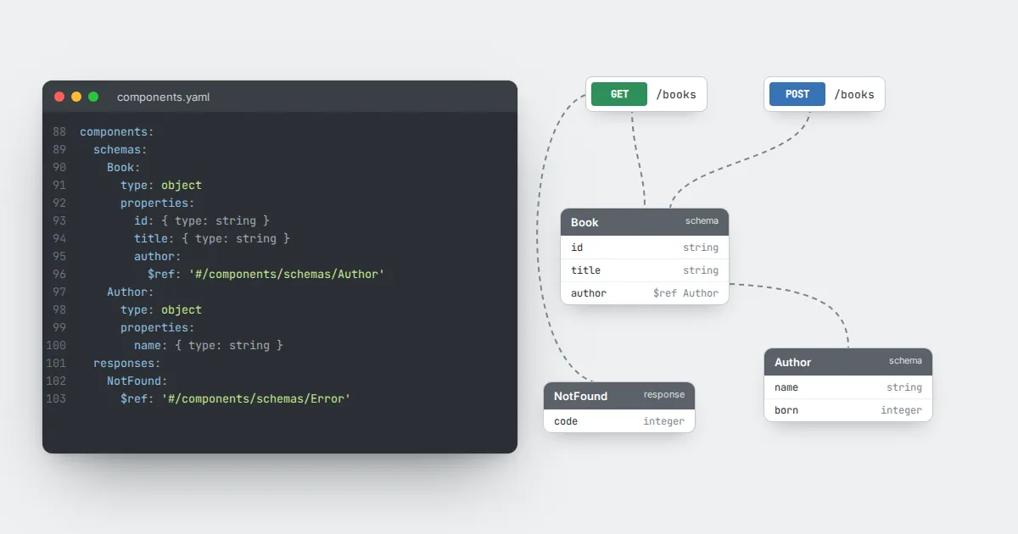Viewport: 1018px width, 534px height.
Task: Select the Author schema card header
Action: tap(848, 362)
